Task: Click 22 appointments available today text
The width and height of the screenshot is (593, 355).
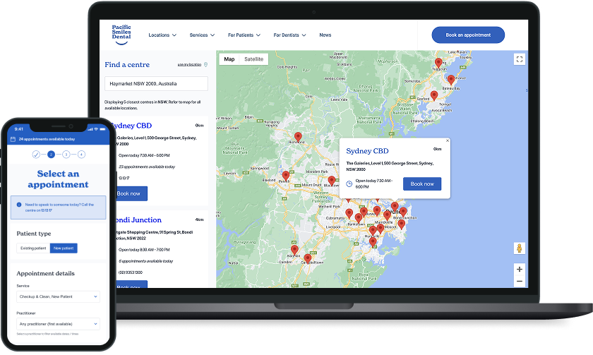Action: [147, 167]
